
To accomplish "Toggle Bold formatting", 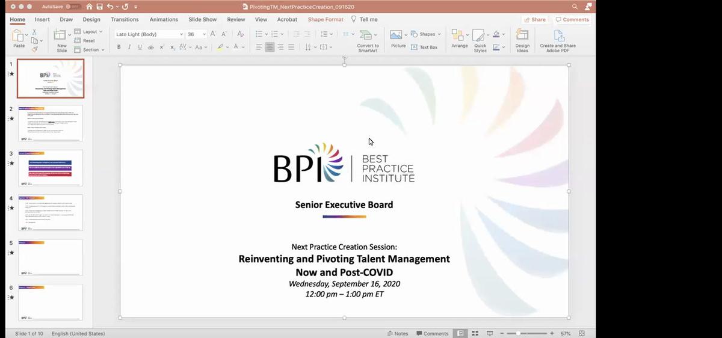I will pyautogui.click(x=119, y=47).
